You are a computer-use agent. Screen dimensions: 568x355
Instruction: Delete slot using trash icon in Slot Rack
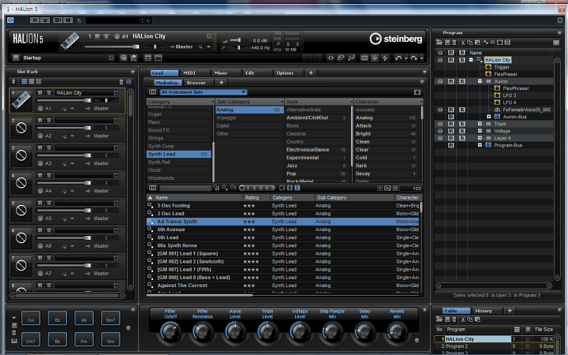121,82
